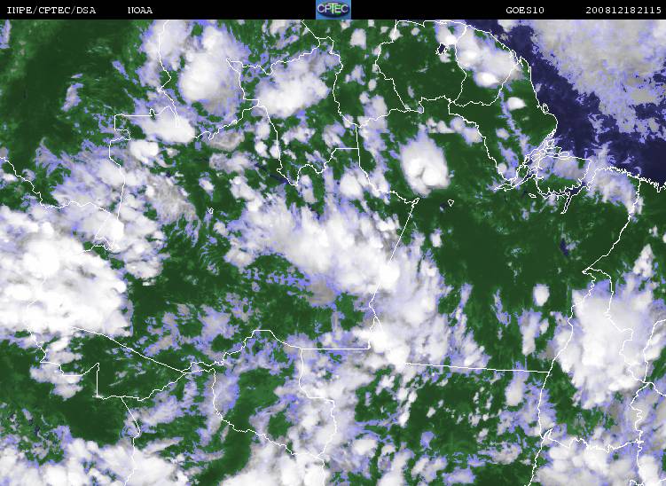The height and width of the screenshot is (486, 666).
Task: Click the NOAA label in header
Action: (x=140, y=10)
